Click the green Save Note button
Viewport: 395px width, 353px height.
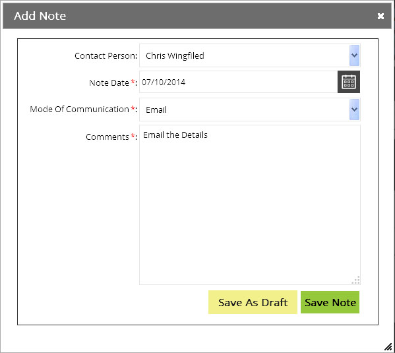click(330, 302)
